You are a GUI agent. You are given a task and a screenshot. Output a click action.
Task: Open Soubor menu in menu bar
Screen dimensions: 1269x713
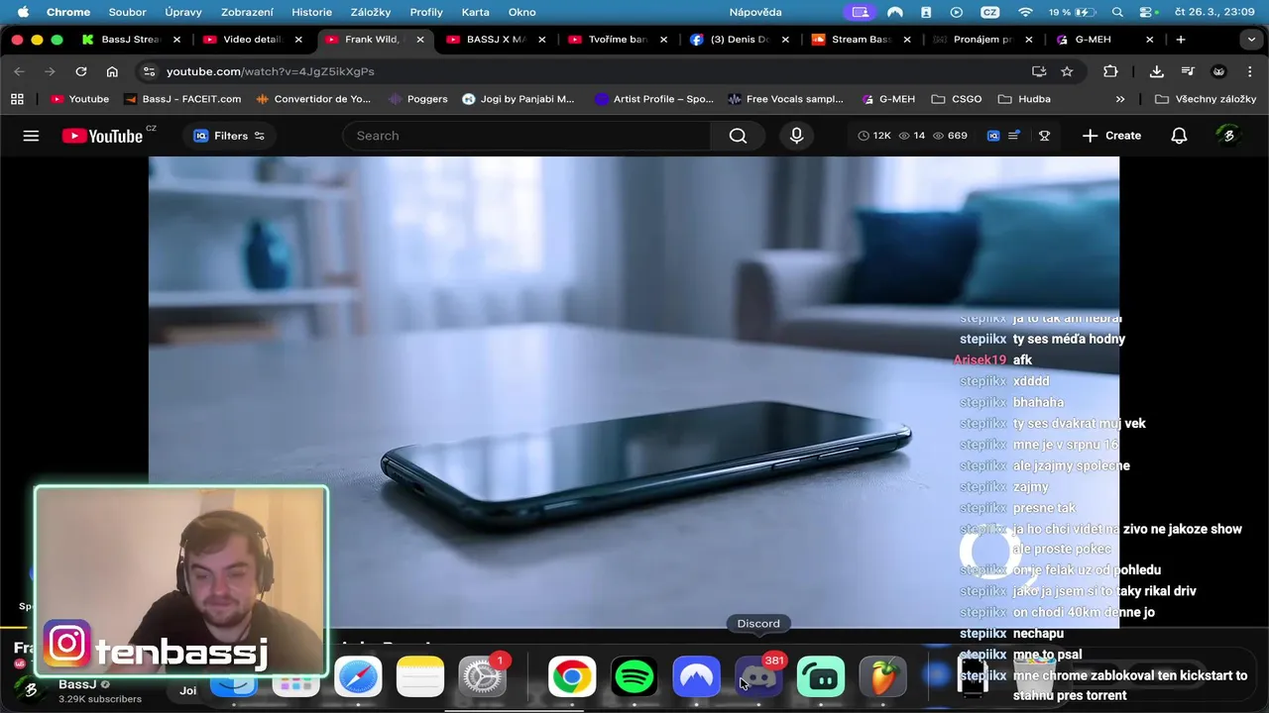click(128, 12)
